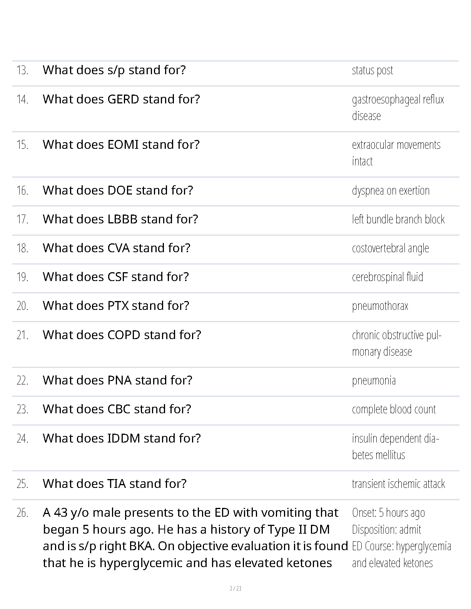Image resolution: width=471 pixels, height=609 pixels.
Task: Click 'What does DOE stand for?'
Action: (x=118, y=190)
